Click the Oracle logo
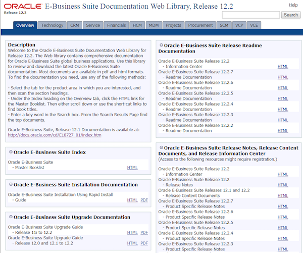The width and height of the screenshot is (303, 253). tap(23, 7)
